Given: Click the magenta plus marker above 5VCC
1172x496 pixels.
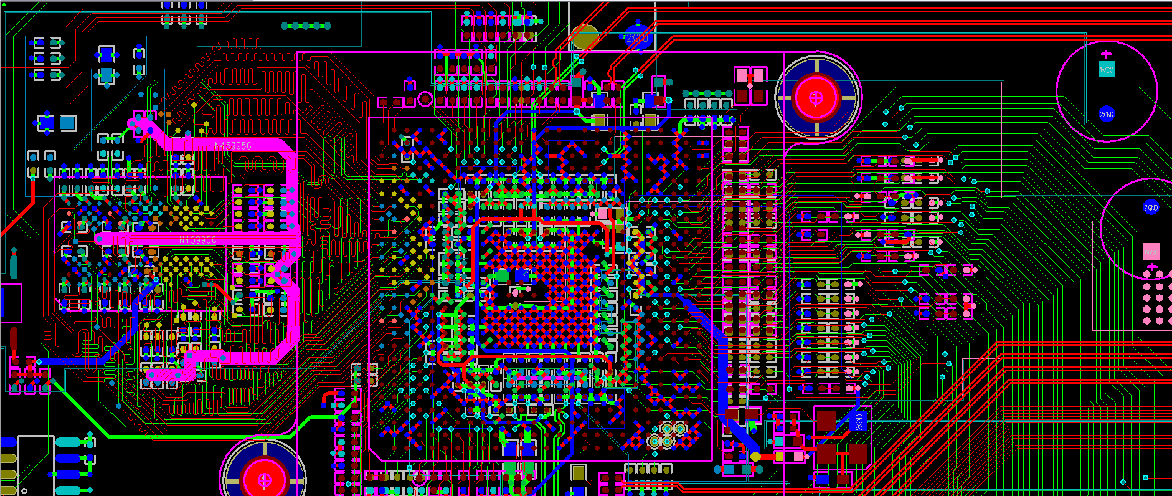Looking at the screenshot, I should click(1106, 54).
